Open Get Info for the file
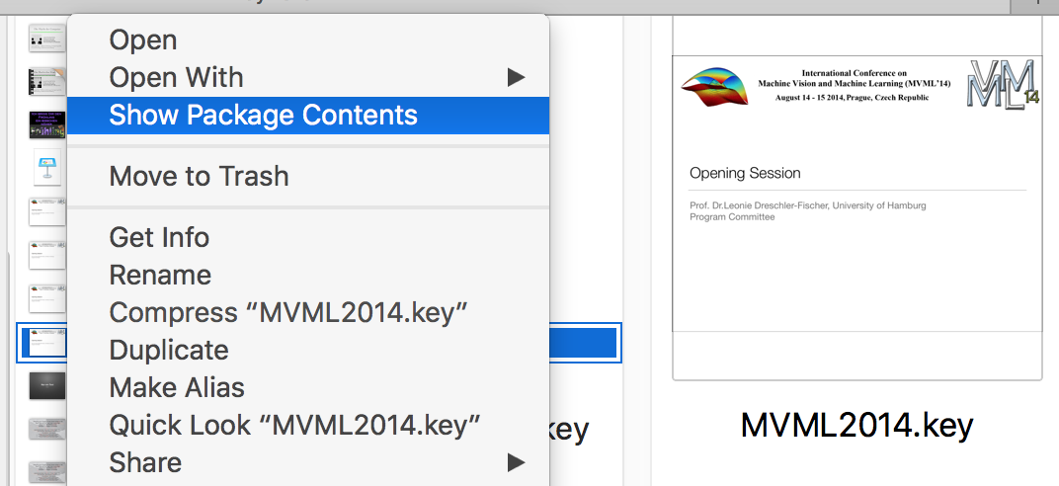1059x486 pixels. pos(159,237)
